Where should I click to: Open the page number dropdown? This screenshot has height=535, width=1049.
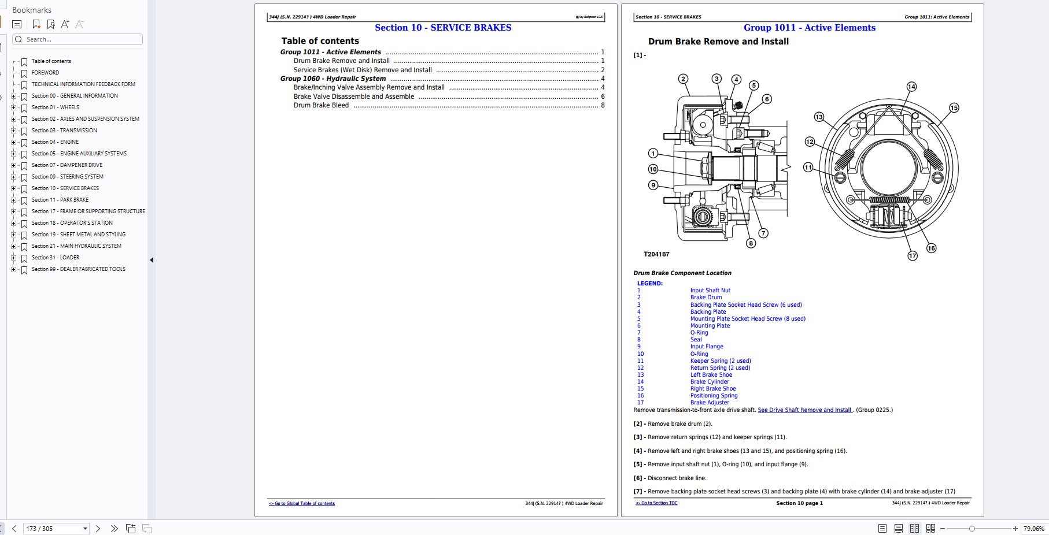pyautogui.click(x=85, y=529)
